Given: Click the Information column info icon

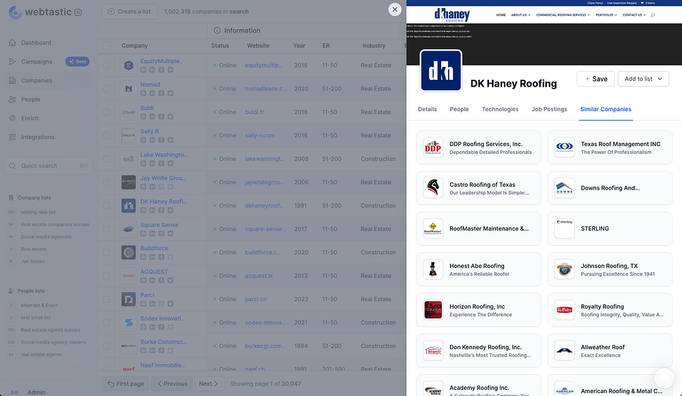Looking at the screenshot, I should pyautogui.click(x=217, y=31).
